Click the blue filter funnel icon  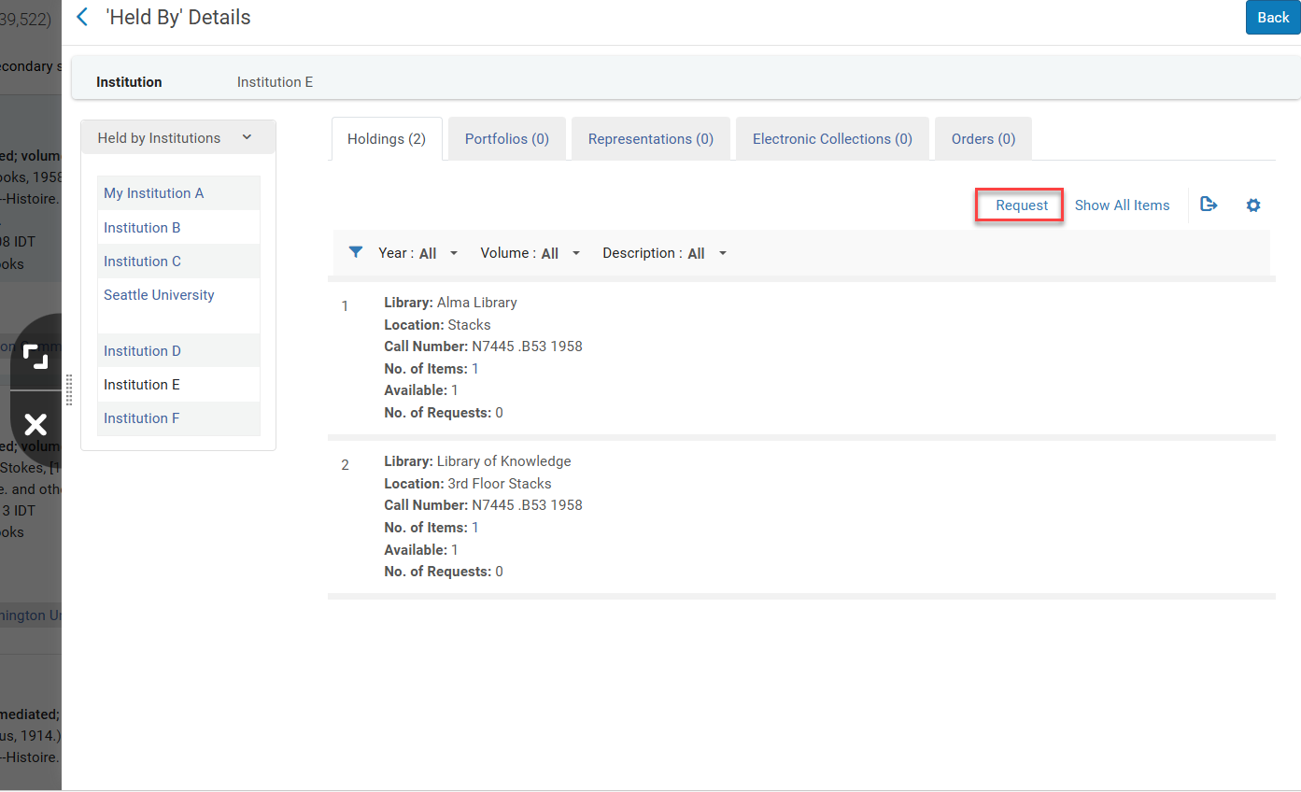point(355,252)
